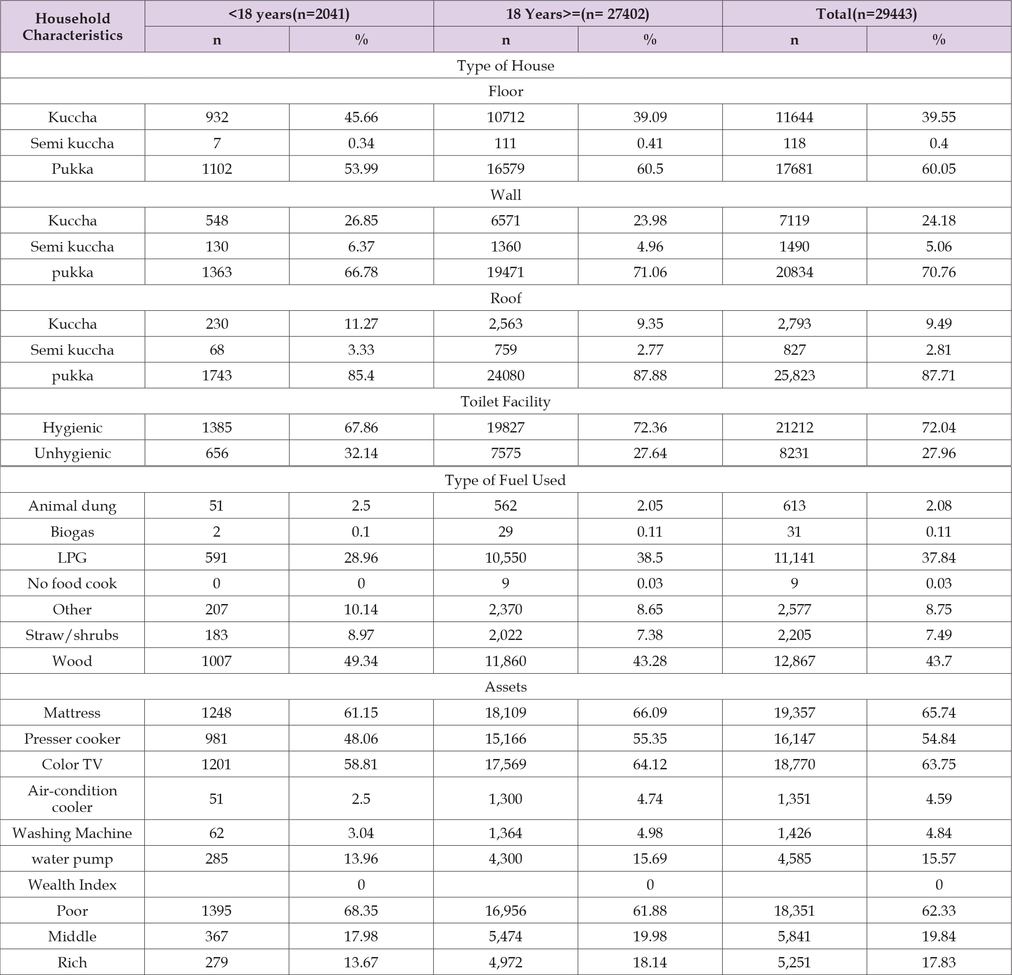
Task: Click the "Wealth Index" row label
Action: tap(72, 885)
